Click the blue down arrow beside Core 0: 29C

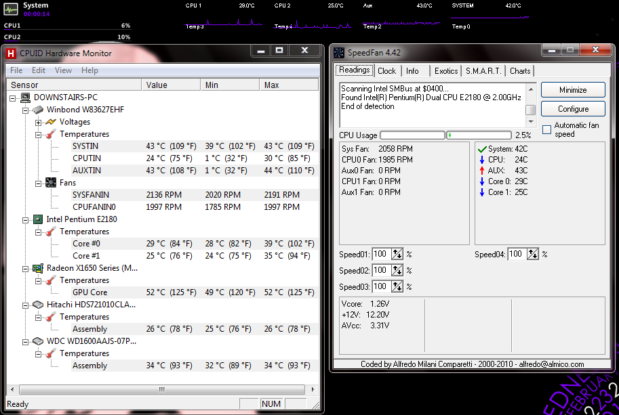pos(482,181)
